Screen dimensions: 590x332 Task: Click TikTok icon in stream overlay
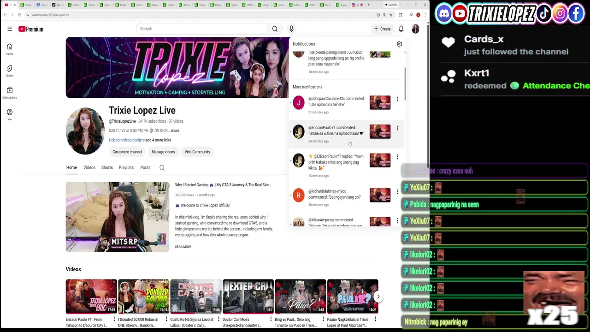(x=544, y=14)
